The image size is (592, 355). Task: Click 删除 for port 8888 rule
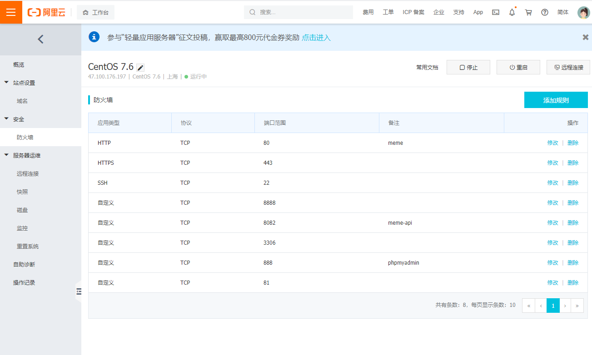click(573, 202)
